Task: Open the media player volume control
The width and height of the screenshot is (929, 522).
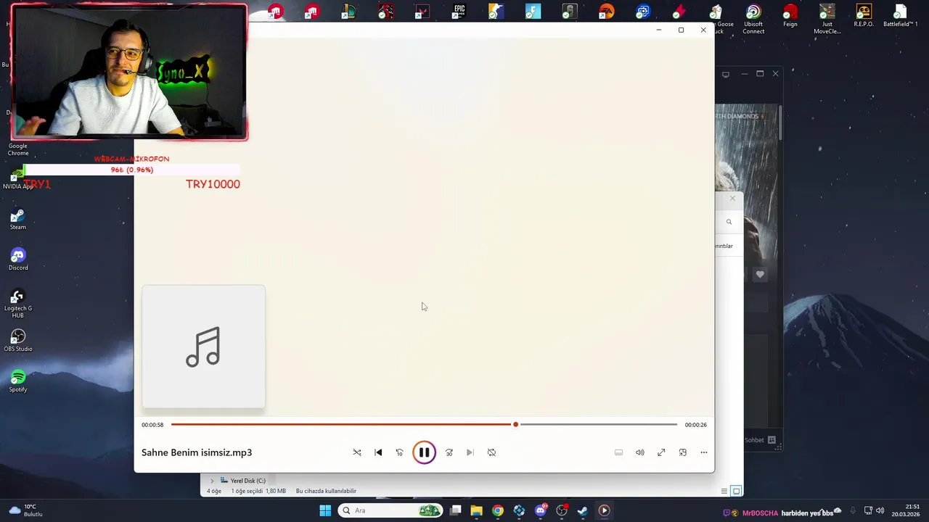Action: (x=640, y=452)
